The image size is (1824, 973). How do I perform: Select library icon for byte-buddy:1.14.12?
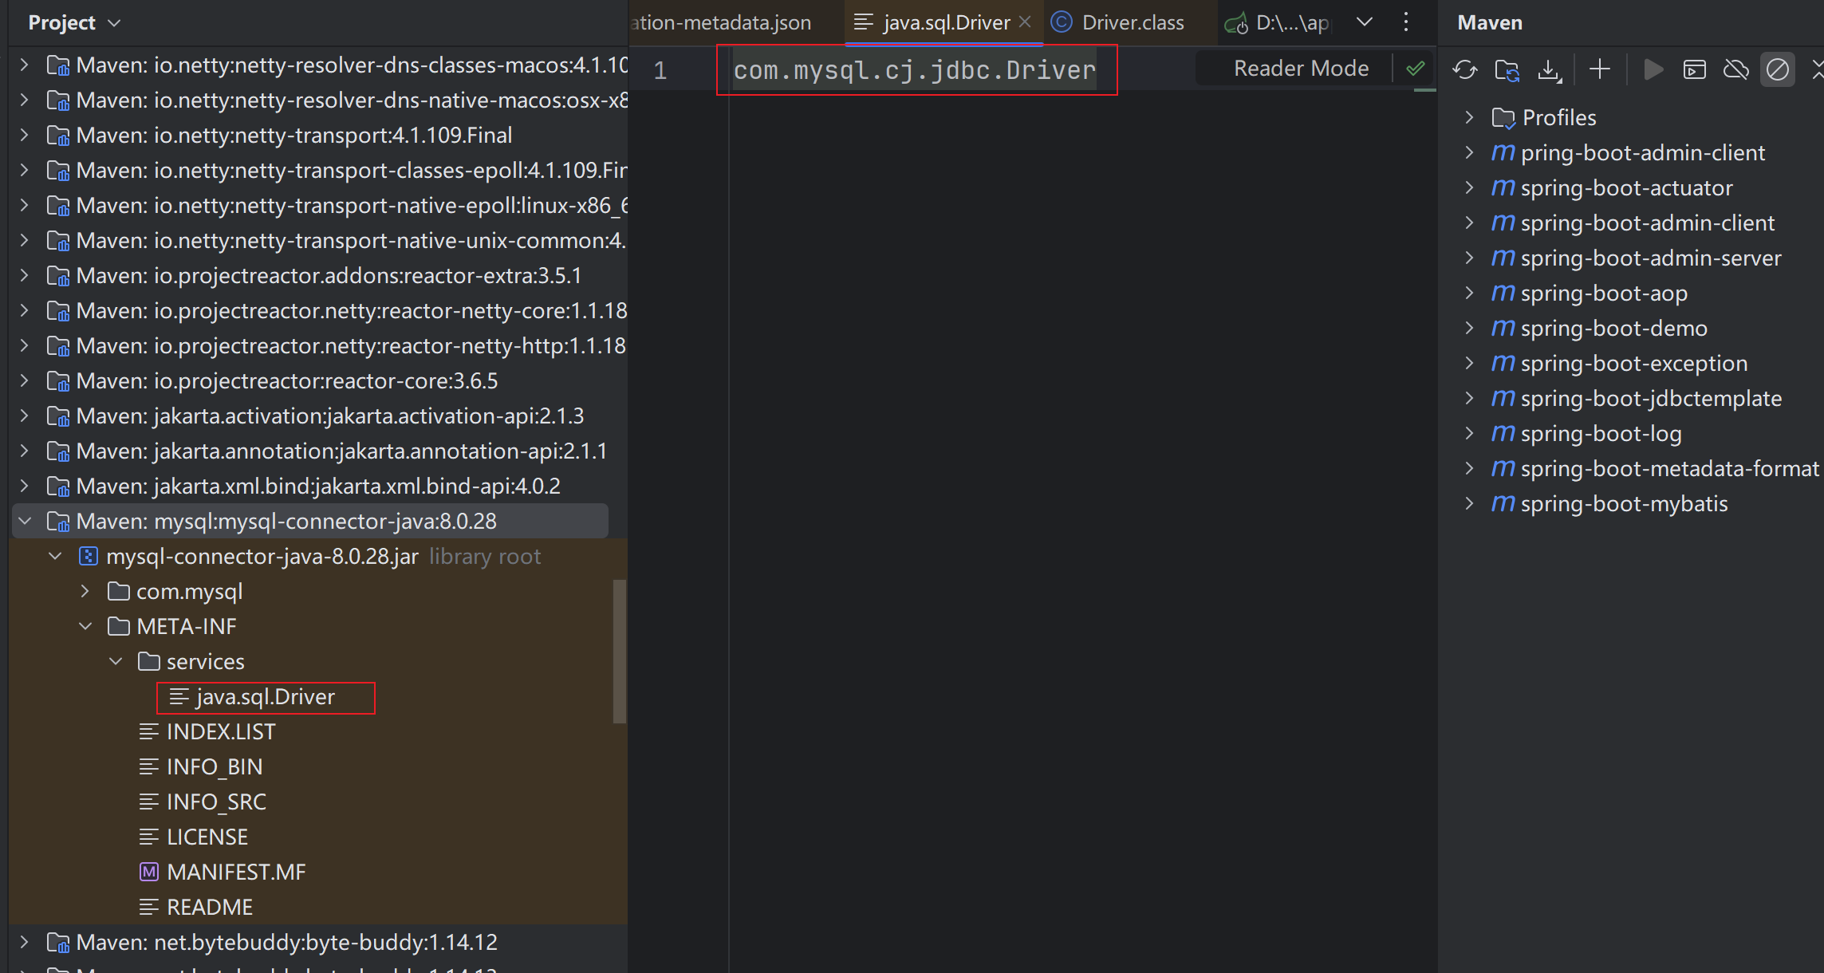[58, 943]
